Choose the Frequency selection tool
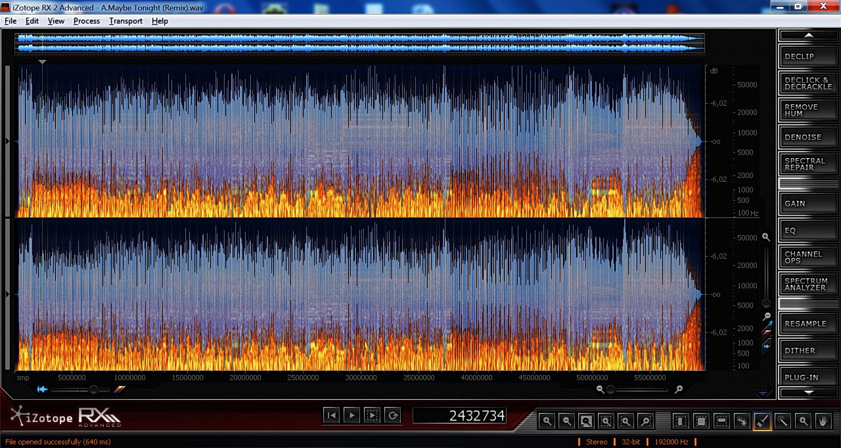Image resolution: width=841 pixels, height=448 pixels. (721, 421)
